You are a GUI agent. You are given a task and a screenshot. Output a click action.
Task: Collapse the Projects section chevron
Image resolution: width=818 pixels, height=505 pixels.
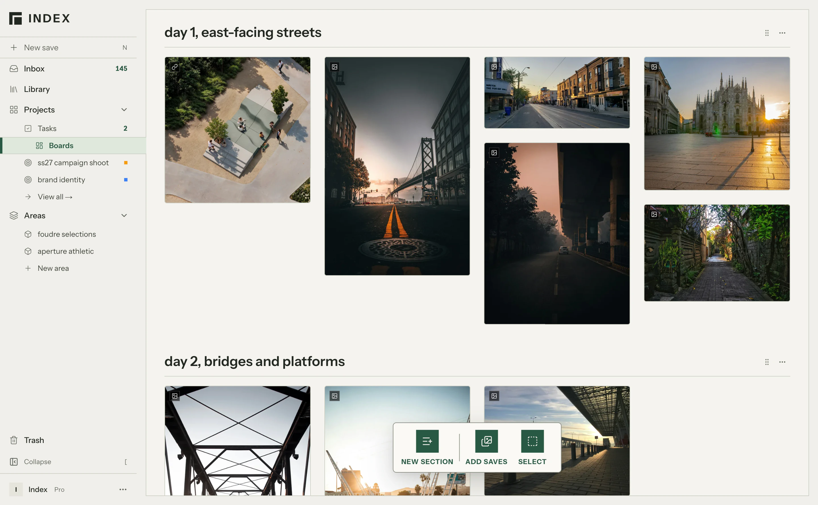click(x=124, y=110)
